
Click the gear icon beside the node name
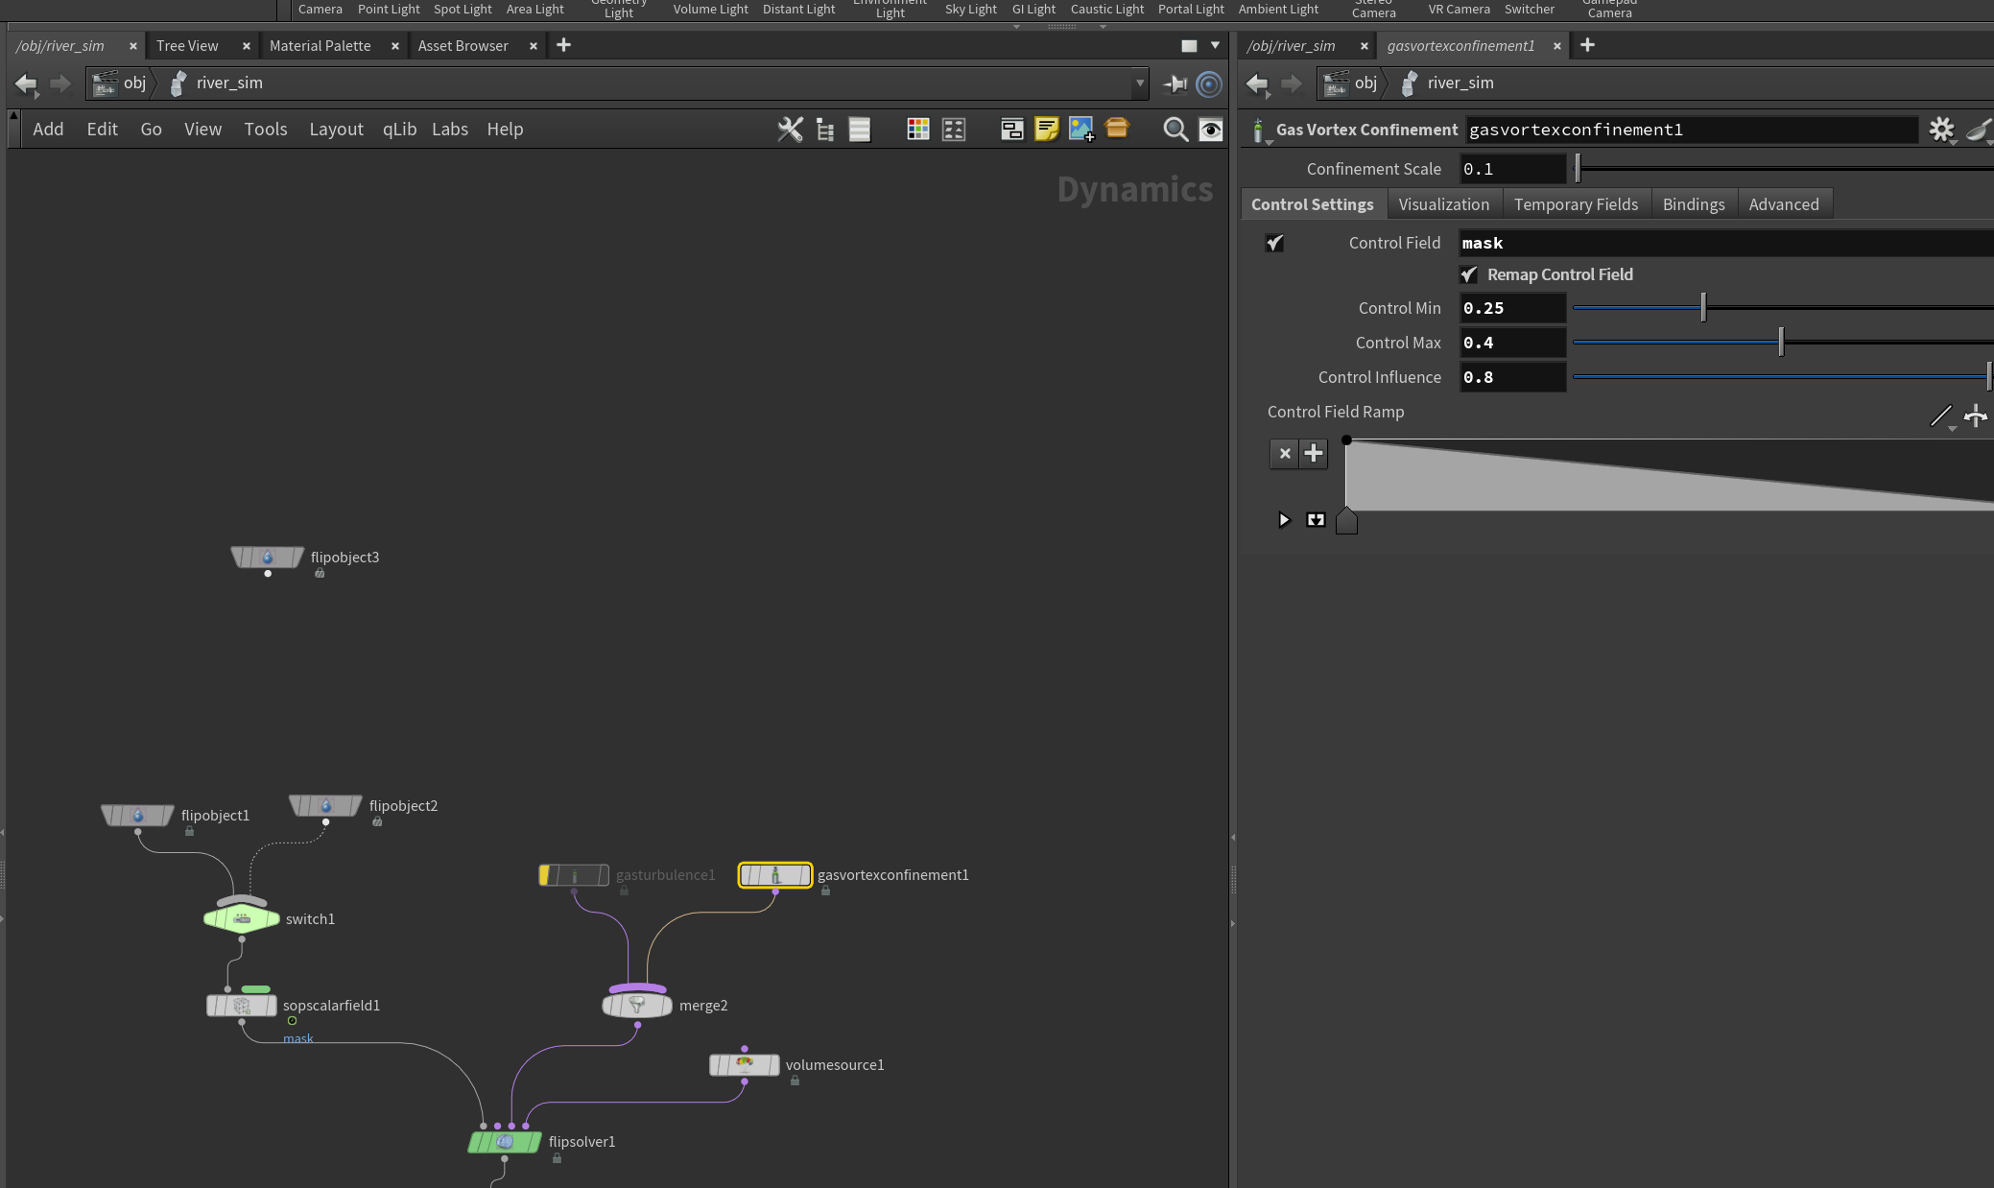[x=1941, y=130]
